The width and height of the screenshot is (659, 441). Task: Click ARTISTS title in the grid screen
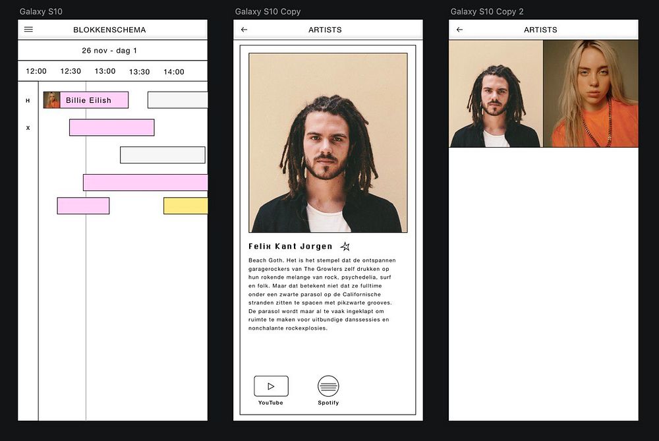(x=540, y=30)
